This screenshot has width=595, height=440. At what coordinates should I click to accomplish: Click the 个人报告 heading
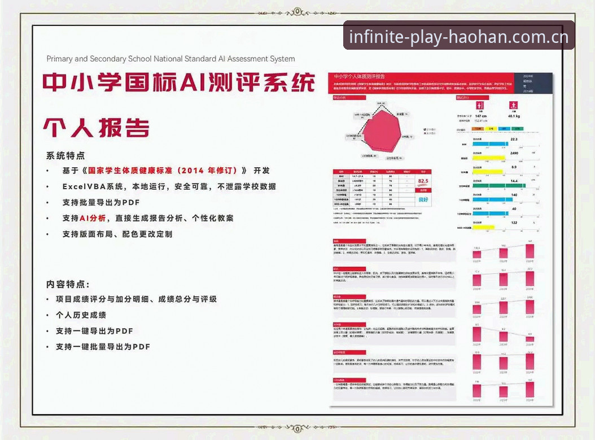pos(97,128)
